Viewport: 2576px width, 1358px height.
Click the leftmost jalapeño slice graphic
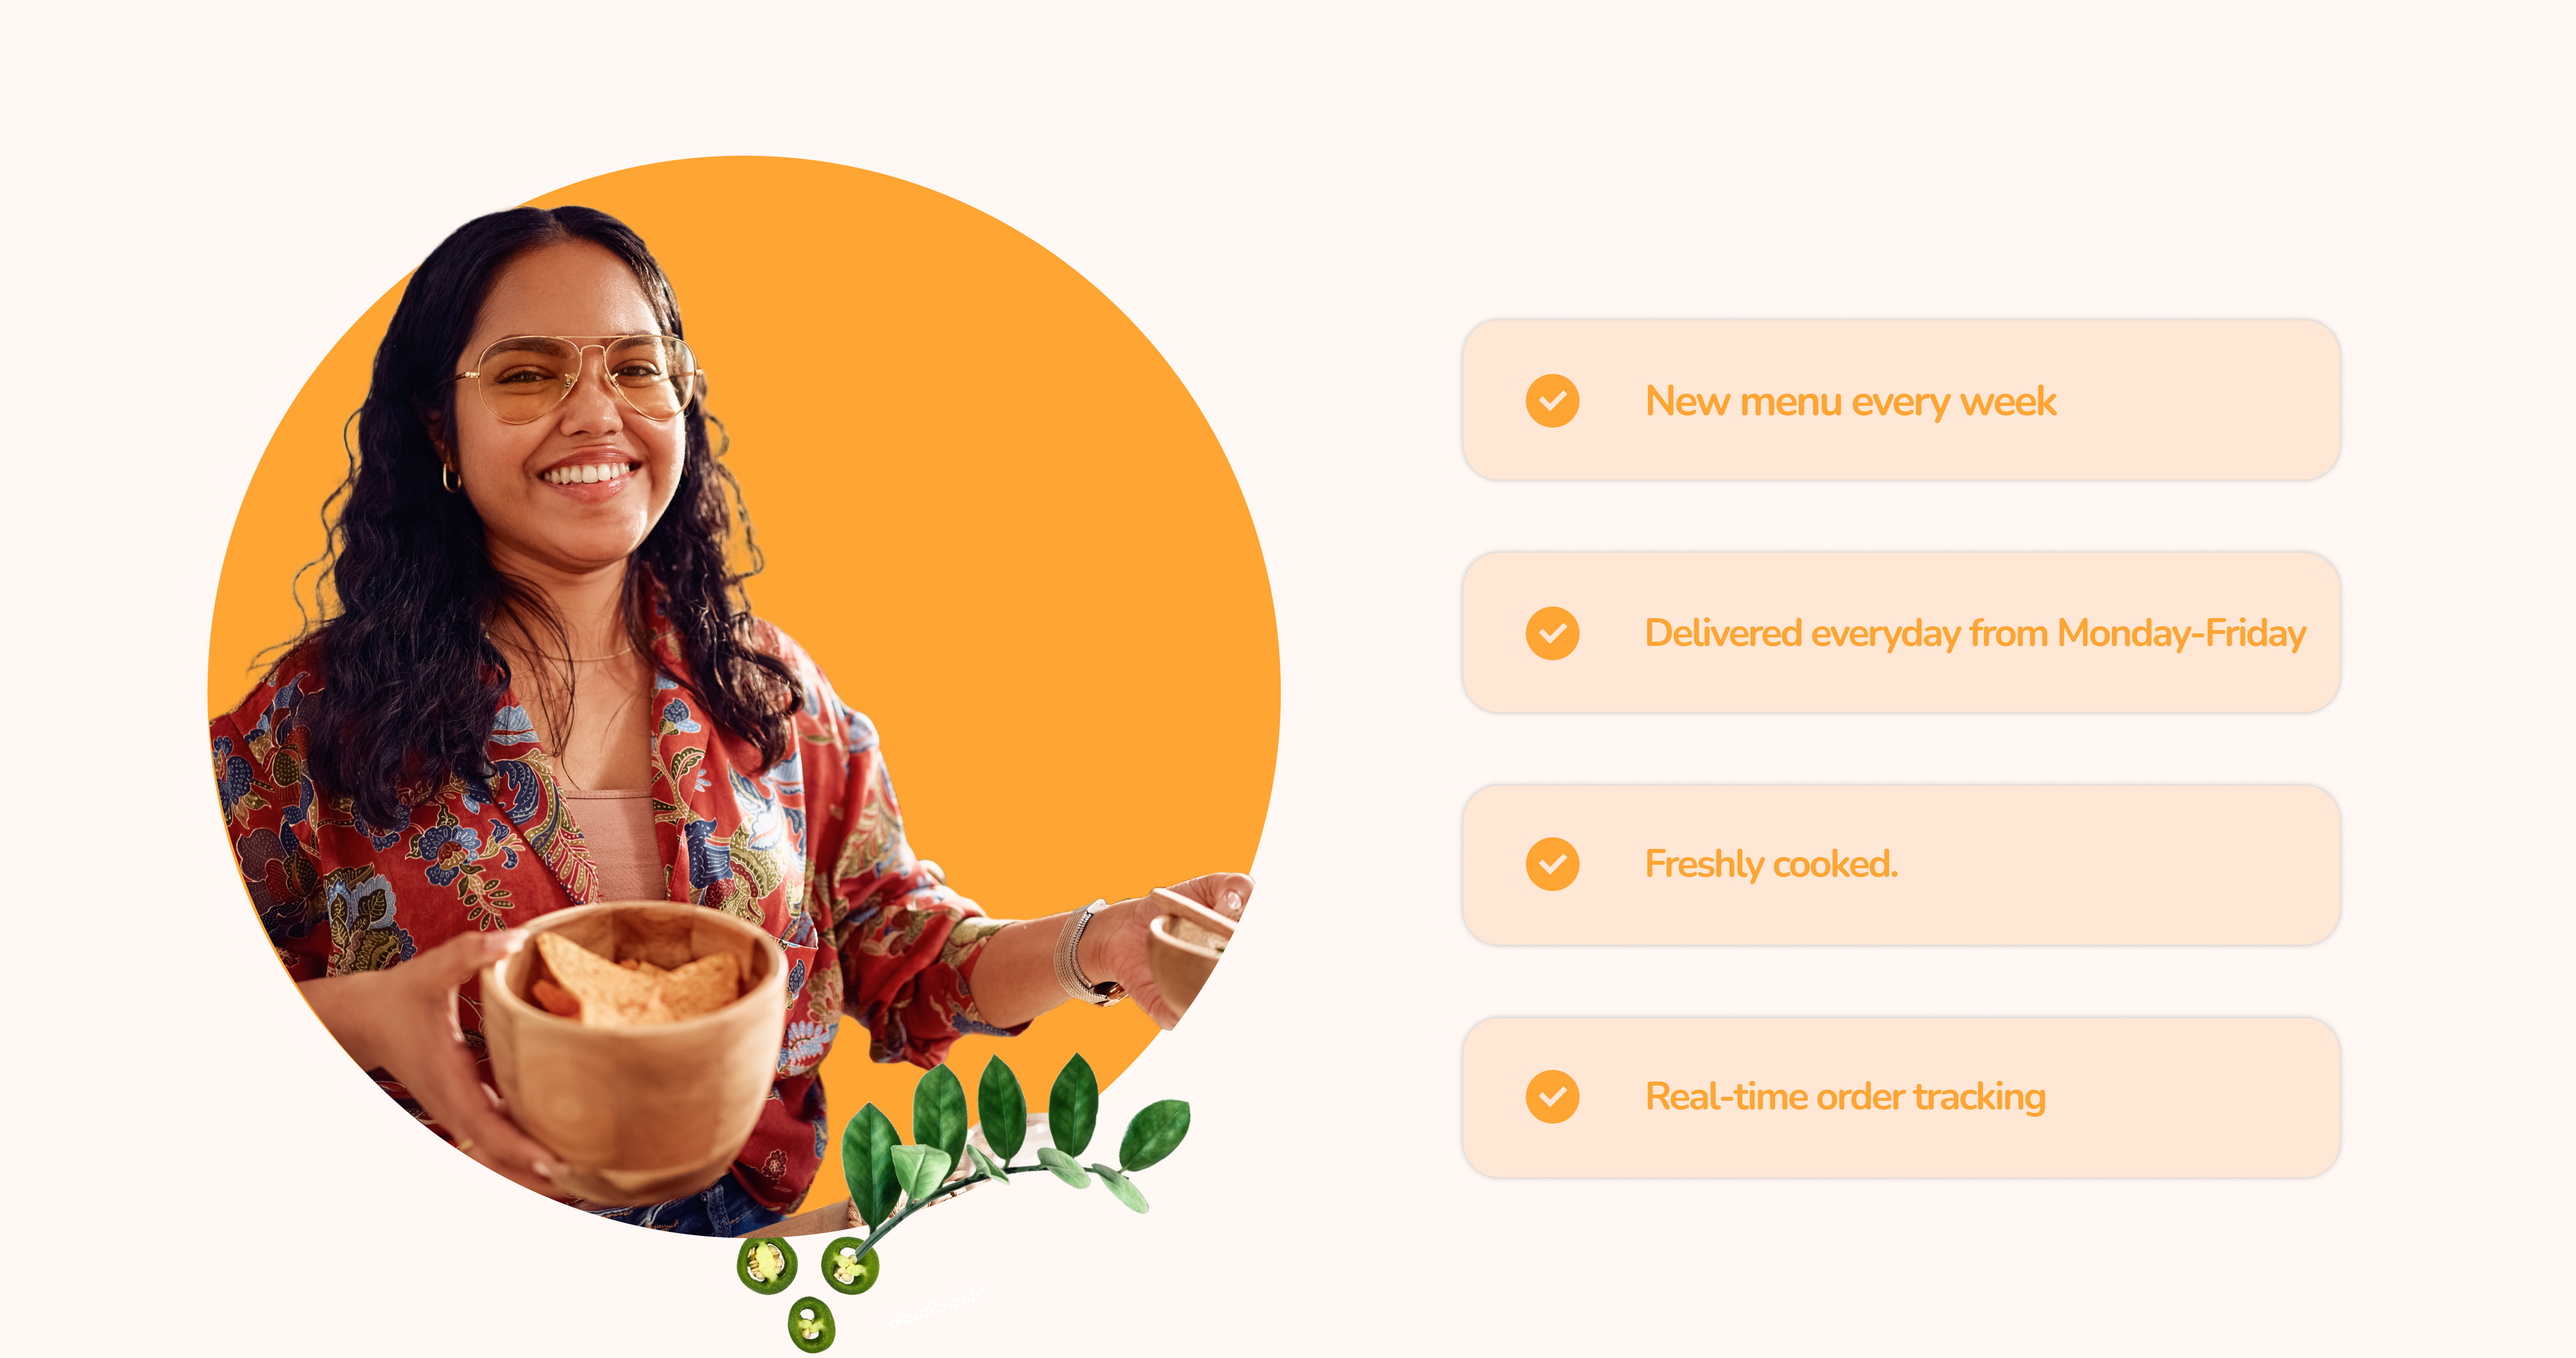click(767, 1265)
